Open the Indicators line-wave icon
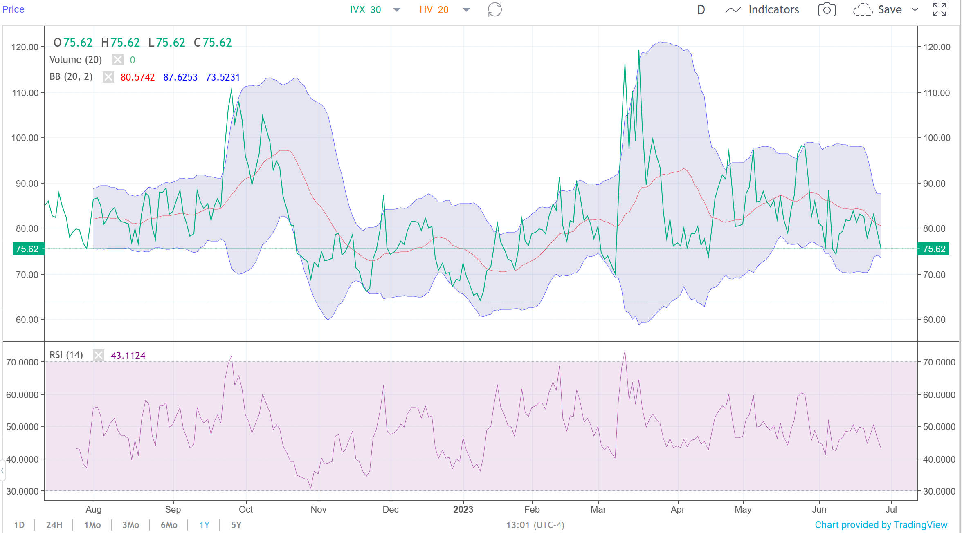Screen dimensions: 962x533 [733, 10]
